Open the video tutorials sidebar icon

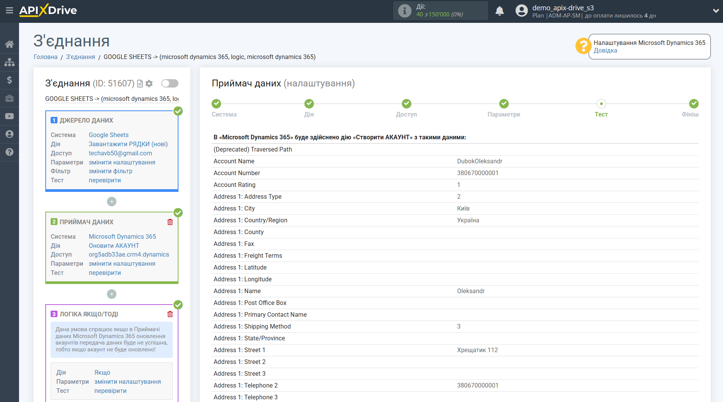point(10,116)
